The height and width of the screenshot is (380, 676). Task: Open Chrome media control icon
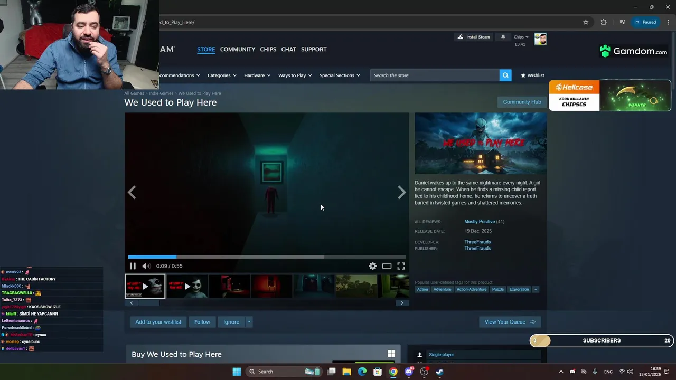[622, 22]
